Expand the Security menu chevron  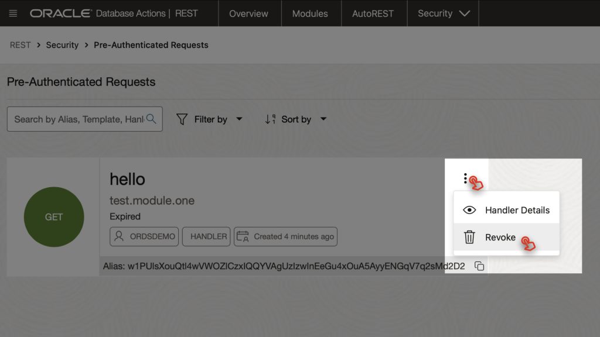tap(465, 14)
